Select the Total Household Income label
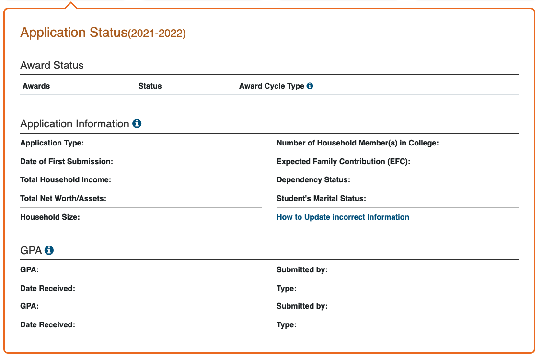543x358 pixels. tap(66, 180)
